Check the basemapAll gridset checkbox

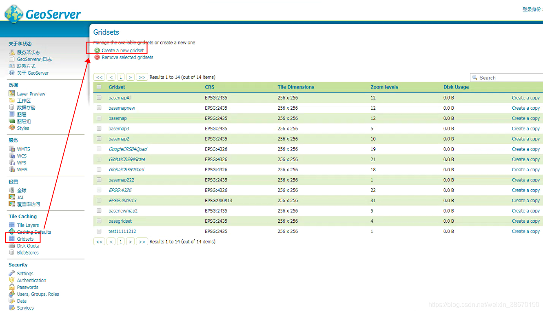[x=99, y=98]
